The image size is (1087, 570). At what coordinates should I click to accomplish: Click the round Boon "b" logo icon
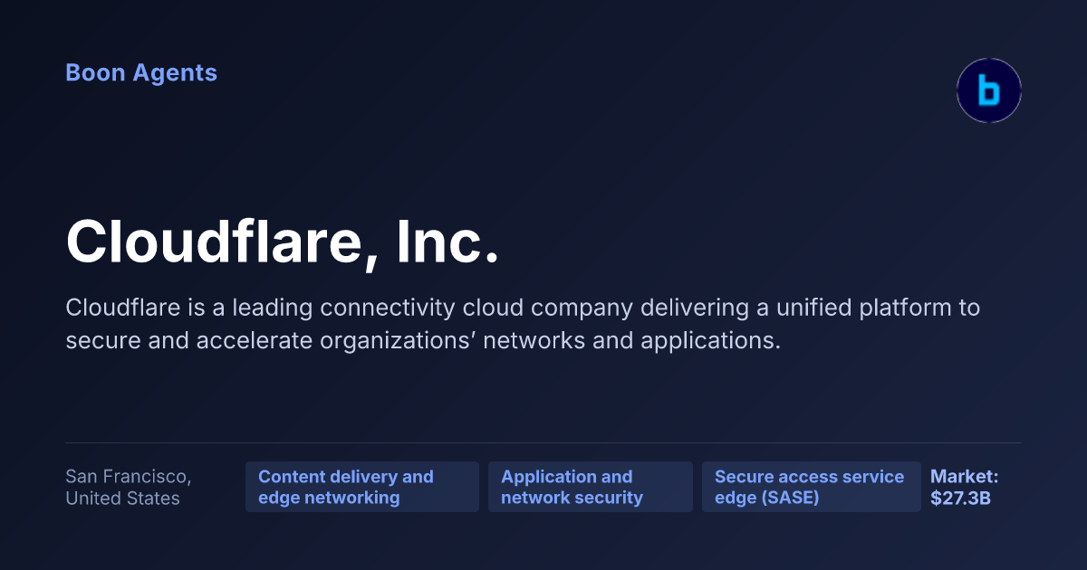[x=989, y=90]
